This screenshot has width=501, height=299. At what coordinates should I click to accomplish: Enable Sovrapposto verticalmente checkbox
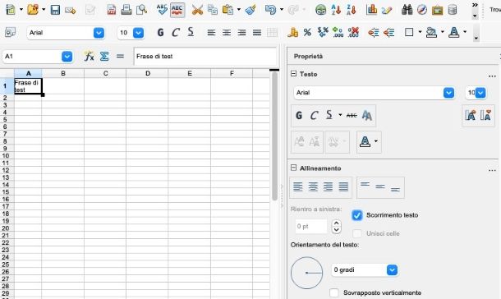click(x=334, y=292)
